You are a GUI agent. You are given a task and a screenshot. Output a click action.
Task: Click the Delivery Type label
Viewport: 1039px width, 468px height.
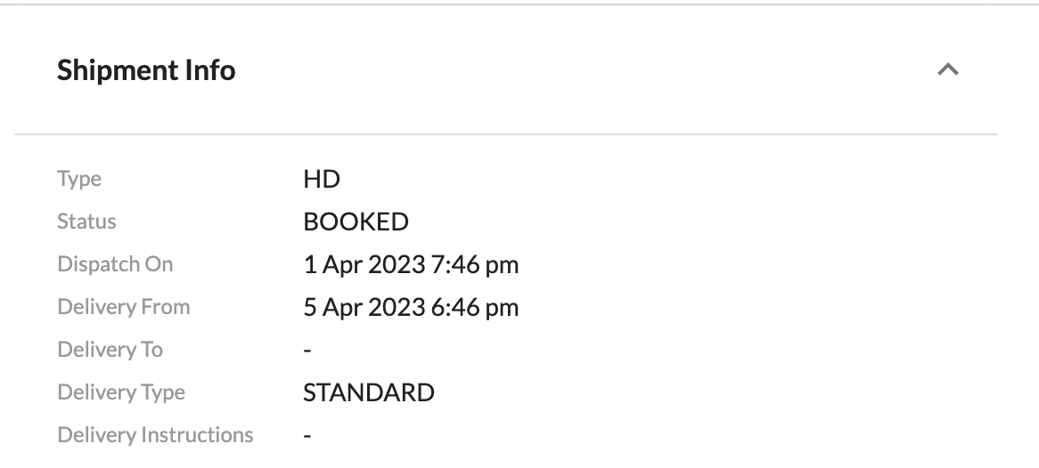pyautogui.click(x=121, y=392)
